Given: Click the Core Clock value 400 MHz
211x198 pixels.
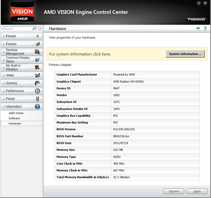Looking at the screenshot, I should click(119, 164).
